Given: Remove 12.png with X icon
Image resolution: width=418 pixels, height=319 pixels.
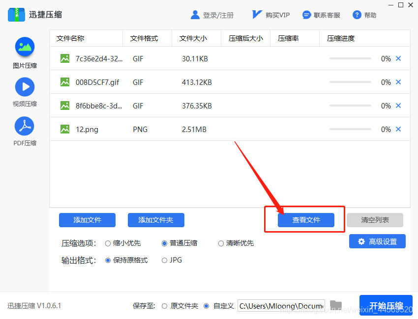Looking at the screenshot, I should 398,129.
